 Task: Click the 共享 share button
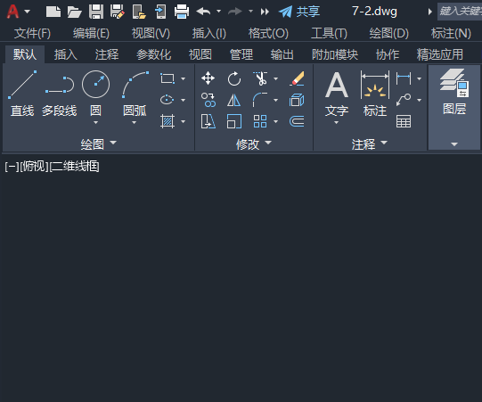click(x=299, y=12)
